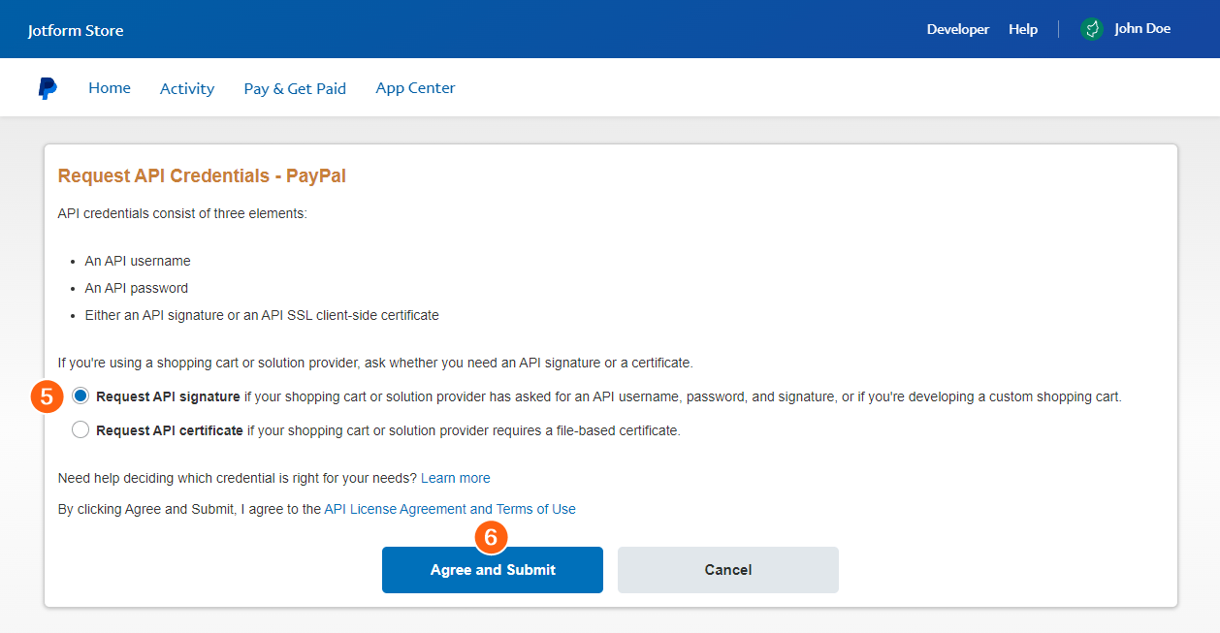Click the Cancel button

[x=727, y=570]
